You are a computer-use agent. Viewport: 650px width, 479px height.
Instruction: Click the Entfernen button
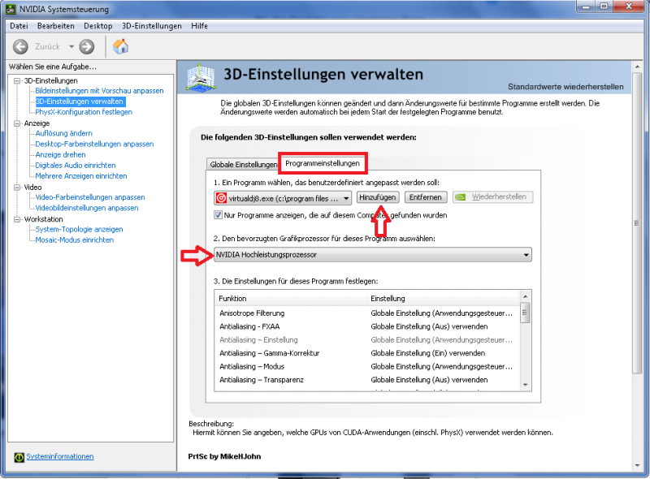pyautogui.click(x=425, y=197)
